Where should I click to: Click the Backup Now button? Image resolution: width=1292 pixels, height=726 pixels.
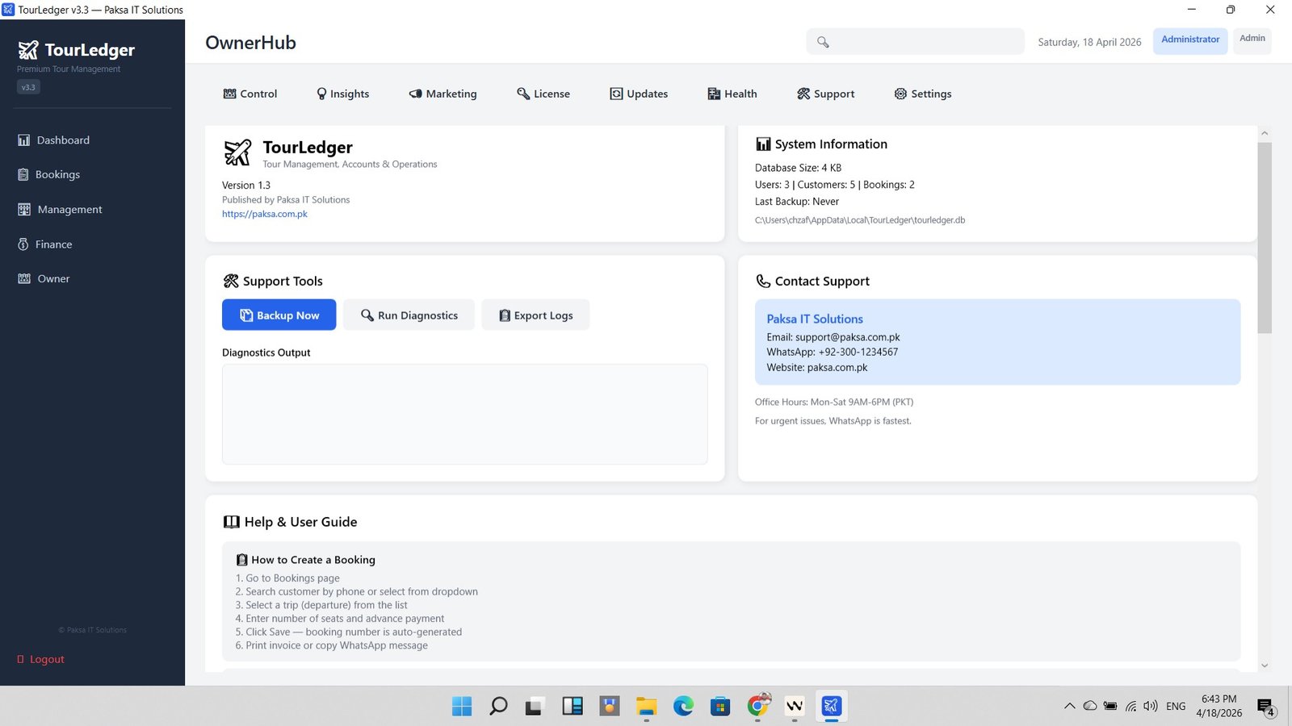point(279,315)
